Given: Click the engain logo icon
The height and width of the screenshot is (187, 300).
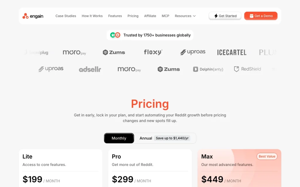Looking at the screenshot, I should (x=25, y=16).
